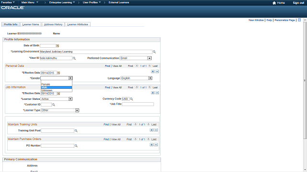Screen dimensions: 307x172
Task: Open Help link
Action: coord(269,20)
